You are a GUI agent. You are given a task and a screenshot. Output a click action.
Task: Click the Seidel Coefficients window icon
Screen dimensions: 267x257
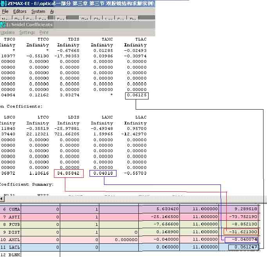[x=3, y=25]
